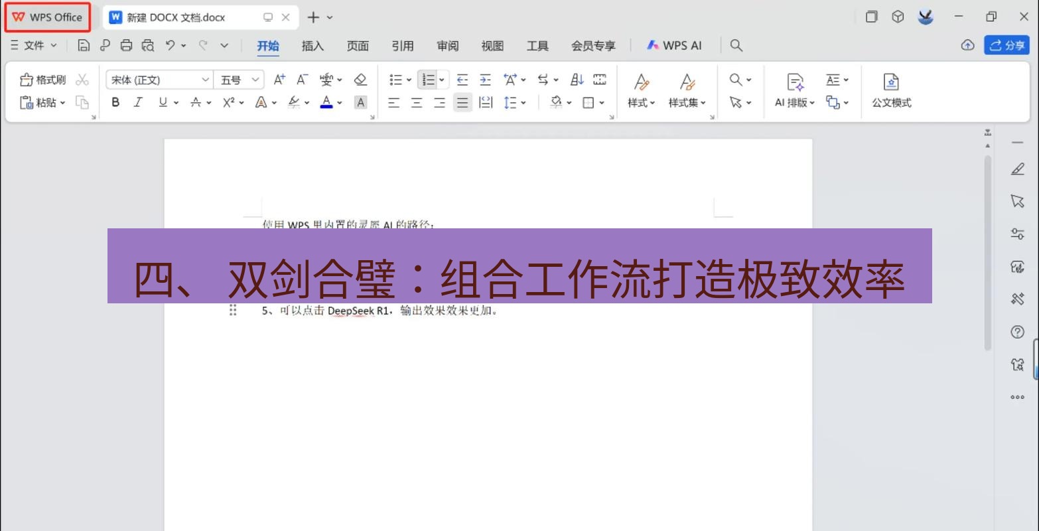Click the sort (A↓) icon
The image size is (1039, 531).
(577, 80)
